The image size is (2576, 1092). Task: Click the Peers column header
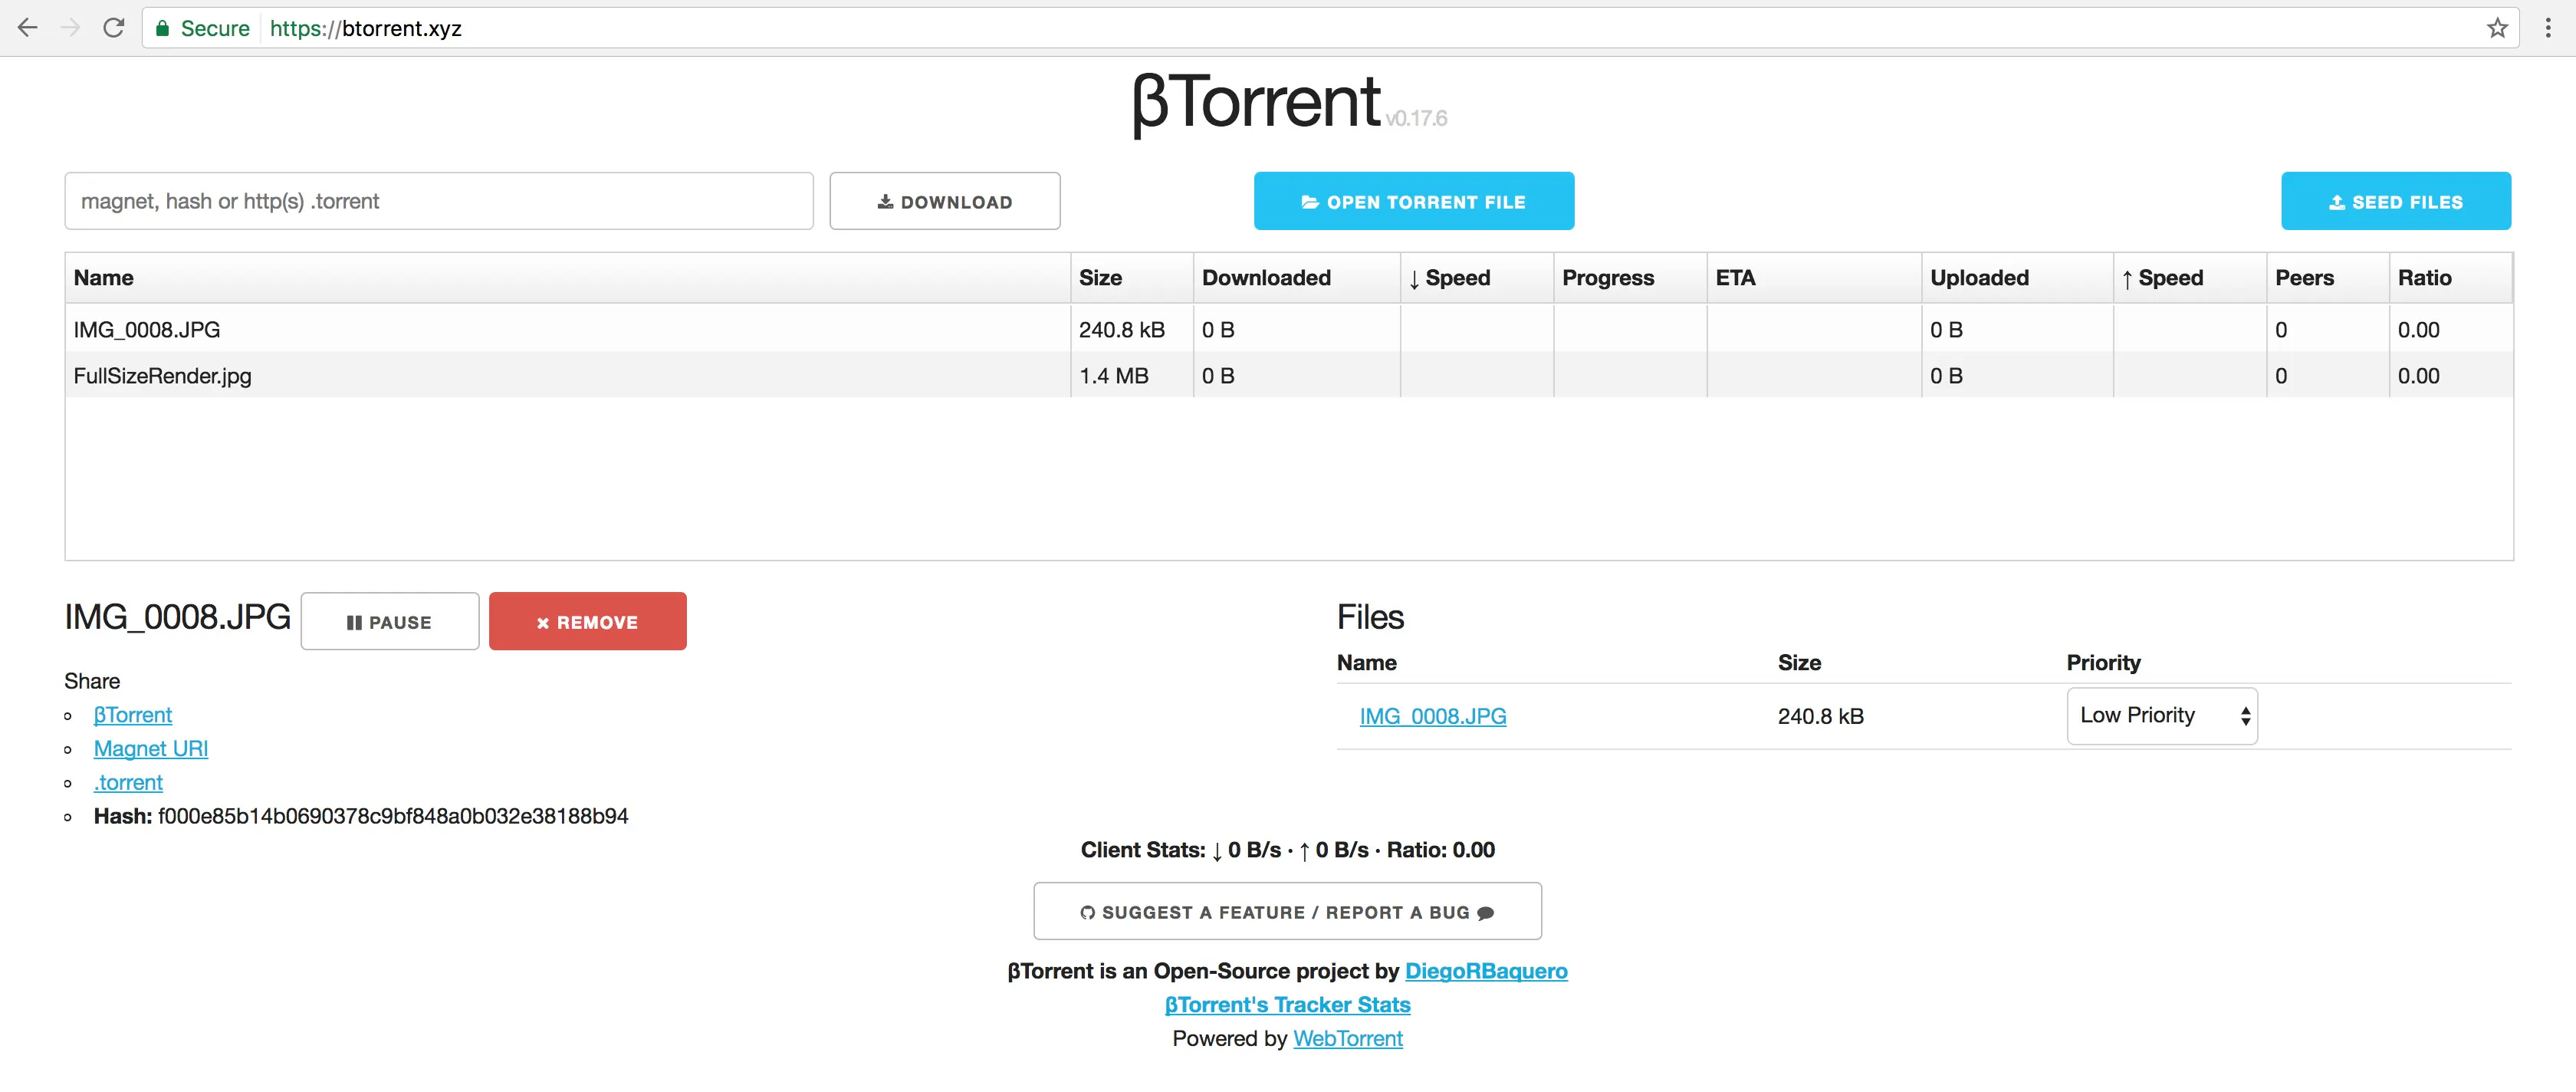(2328, 278)
